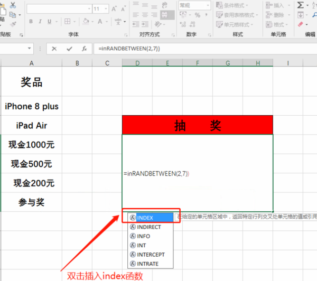Screen dimensions: 317x281
Task: Open the borders dropdown arrow
Action: [74, 22]
